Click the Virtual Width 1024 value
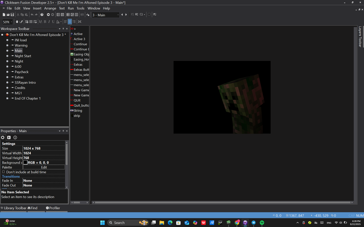The height and width of the screenshot is (227, 364). pyautogui.click(x=44, y=153)
